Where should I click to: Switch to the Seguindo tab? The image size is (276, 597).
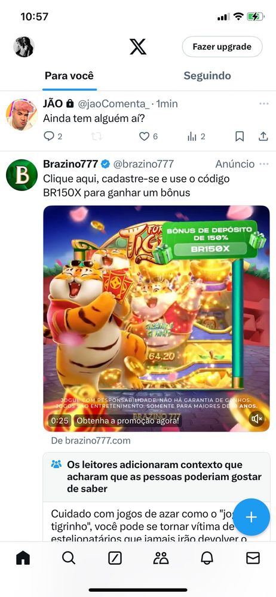207,75
